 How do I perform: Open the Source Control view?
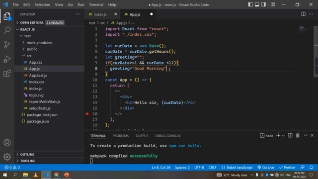click(7, 44)
